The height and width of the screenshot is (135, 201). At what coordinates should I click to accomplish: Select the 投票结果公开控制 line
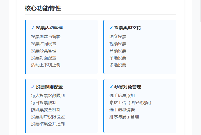[48, 124]
